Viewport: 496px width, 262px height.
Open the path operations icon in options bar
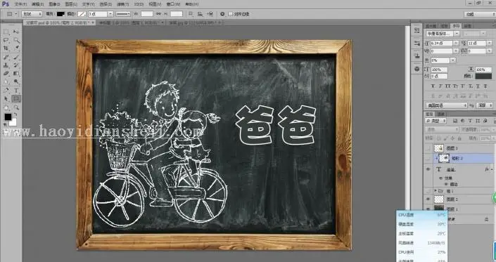[x=191, y=14]
